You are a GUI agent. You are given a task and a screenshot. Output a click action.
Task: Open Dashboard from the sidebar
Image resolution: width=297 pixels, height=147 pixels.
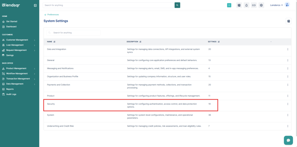pos(11,27)
